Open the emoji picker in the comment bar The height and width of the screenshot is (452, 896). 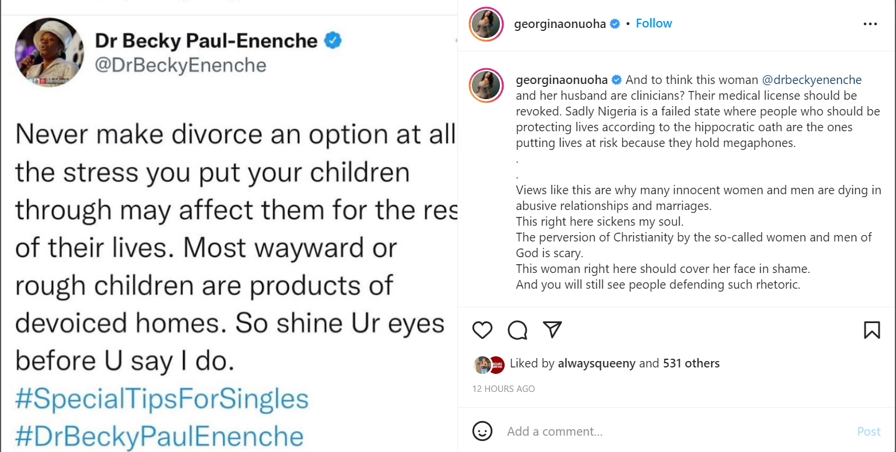tap(482, 432)
